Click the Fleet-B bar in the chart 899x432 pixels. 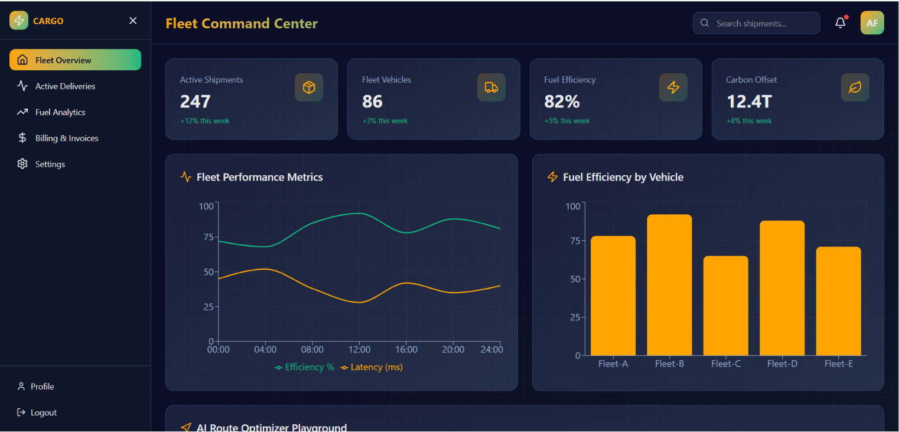[669, 285]
